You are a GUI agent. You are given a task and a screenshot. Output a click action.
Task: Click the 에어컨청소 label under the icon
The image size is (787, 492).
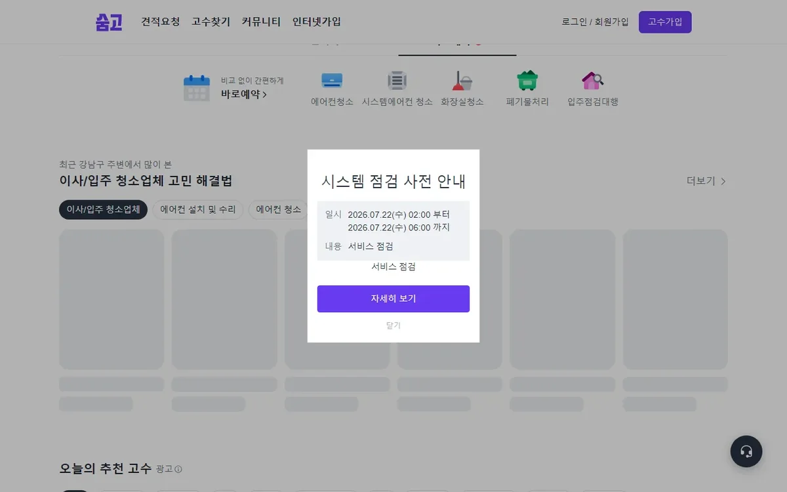(x=332, y=102)
